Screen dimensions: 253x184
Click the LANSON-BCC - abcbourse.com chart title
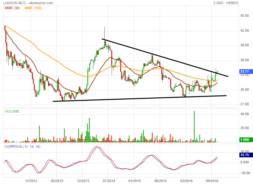[x=28, y=3]
